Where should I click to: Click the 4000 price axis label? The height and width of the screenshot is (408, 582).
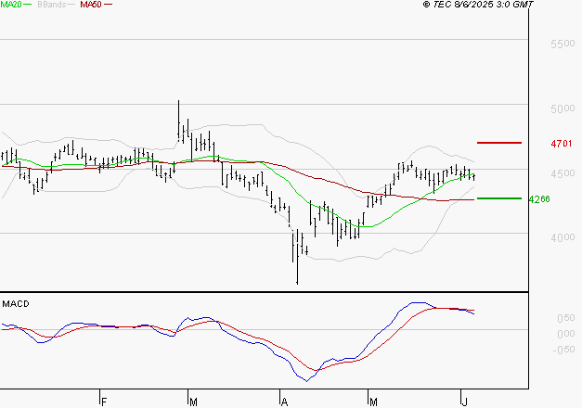click(x=563, y=238)
